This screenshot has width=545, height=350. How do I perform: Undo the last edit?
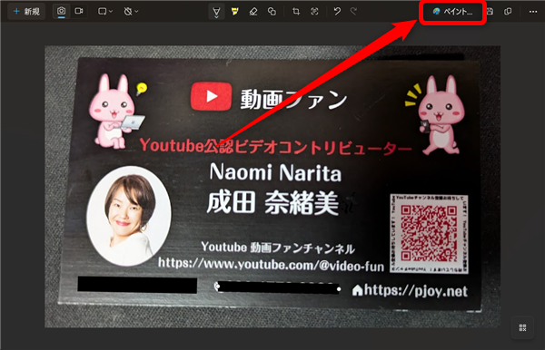(337, 12)
